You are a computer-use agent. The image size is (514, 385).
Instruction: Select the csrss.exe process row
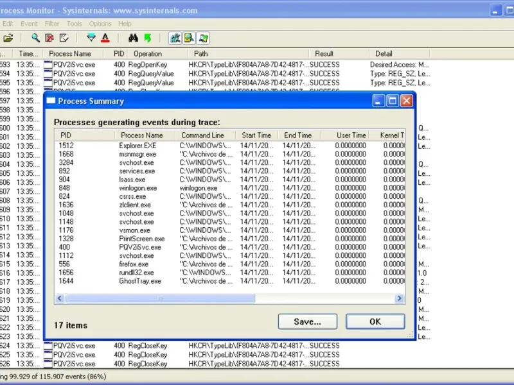point(230,196)
